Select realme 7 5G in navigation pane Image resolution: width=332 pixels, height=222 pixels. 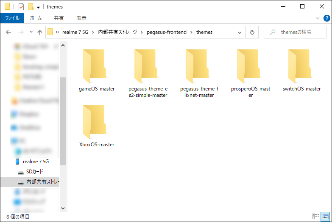[36, 162]
